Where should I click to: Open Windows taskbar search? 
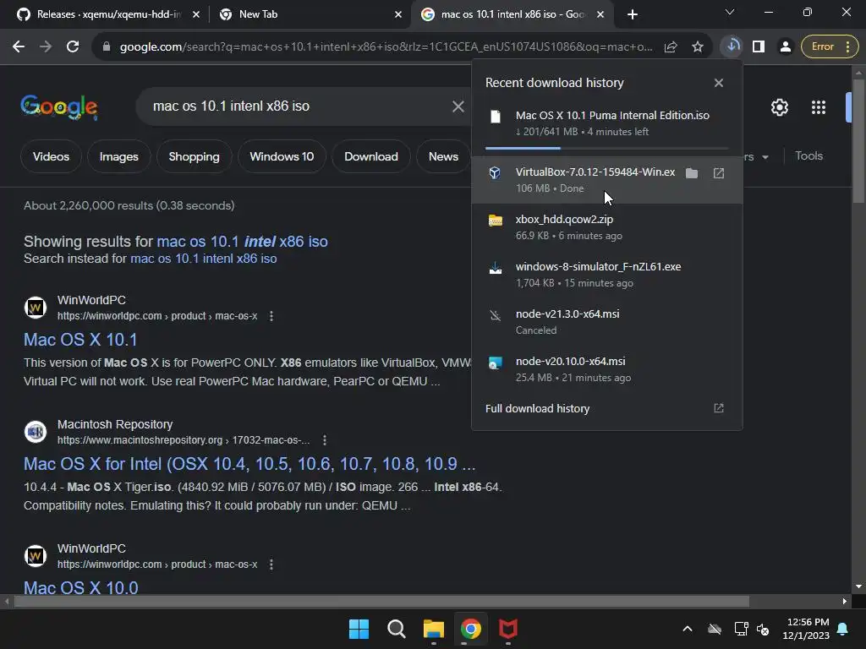396,629
